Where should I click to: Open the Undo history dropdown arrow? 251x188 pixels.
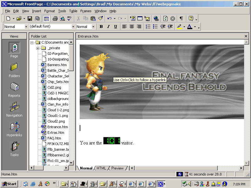tap(115, 19)
